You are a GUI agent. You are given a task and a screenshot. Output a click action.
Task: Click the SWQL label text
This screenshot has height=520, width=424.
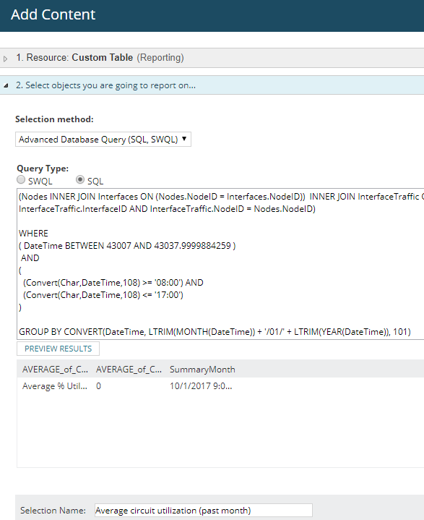40,182
